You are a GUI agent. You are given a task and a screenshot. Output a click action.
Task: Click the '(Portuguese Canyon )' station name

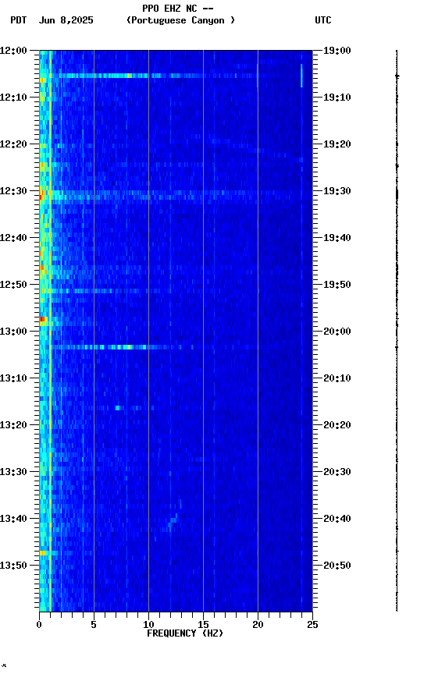pyautogui.click(x=180, y=20)
